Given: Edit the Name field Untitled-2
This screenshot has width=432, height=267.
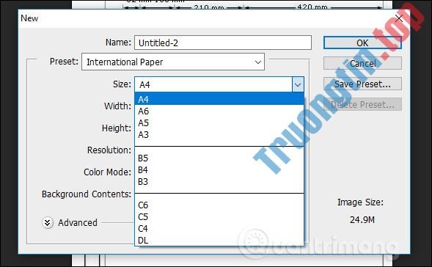Looking at the screenshot, I should pyautogui.click(x=223, y=43).
